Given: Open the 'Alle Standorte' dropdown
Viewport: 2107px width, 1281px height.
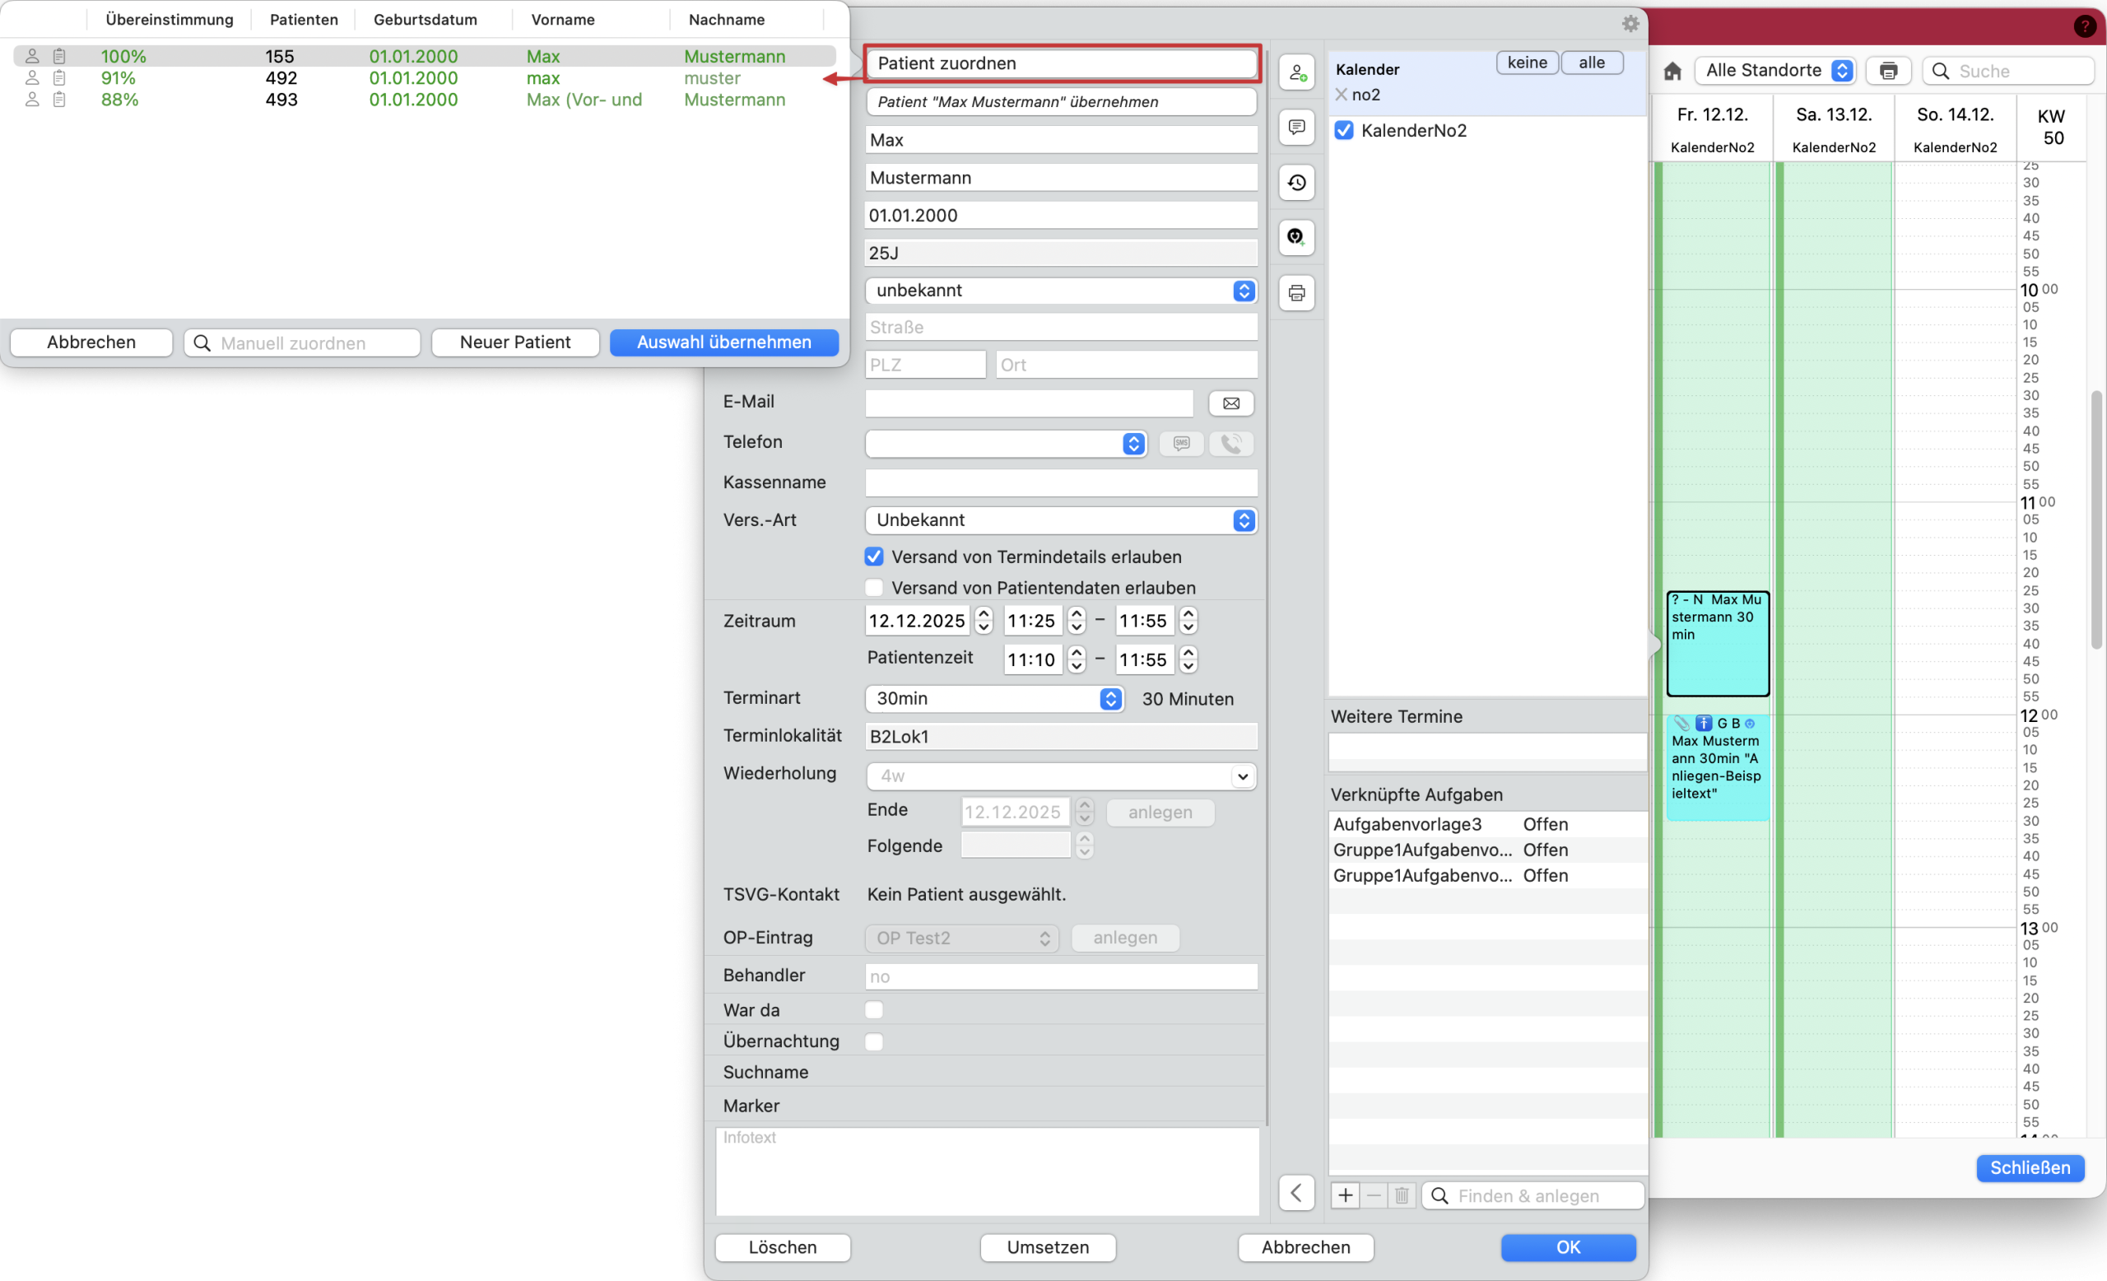Looking at the screenshot, I should 1775,70.
